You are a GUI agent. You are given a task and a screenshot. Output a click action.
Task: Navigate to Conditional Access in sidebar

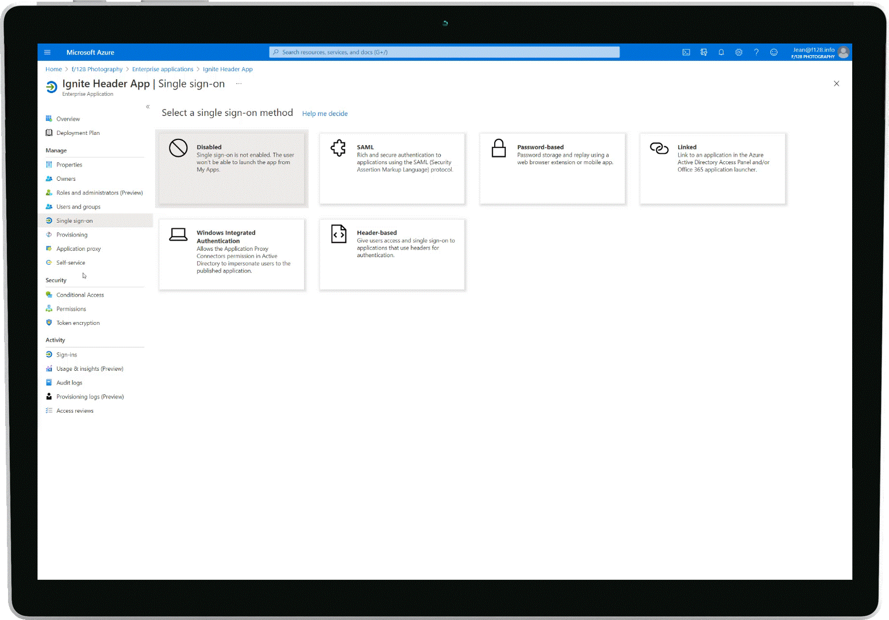tap(80, 294)
